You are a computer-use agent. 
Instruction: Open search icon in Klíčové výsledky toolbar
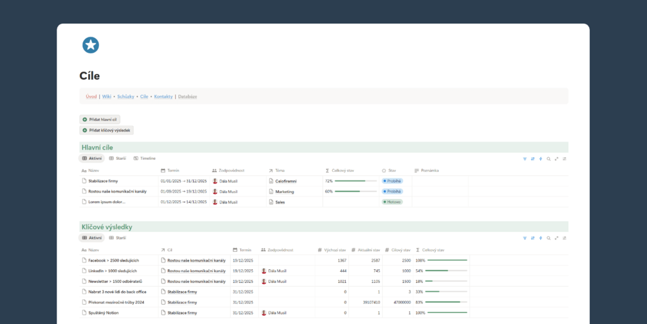coord(549,238)
